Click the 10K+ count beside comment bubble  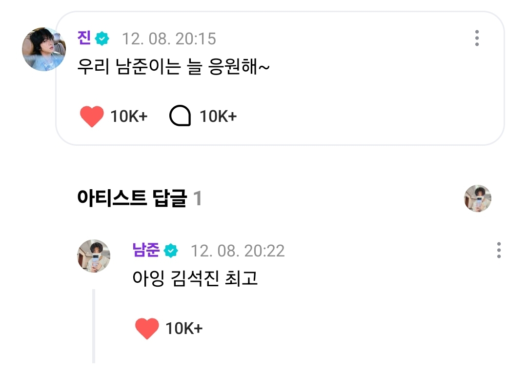218,117
